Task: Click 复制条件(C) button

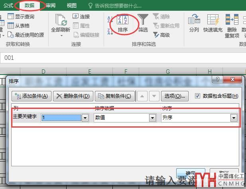Action: point(115,96)
